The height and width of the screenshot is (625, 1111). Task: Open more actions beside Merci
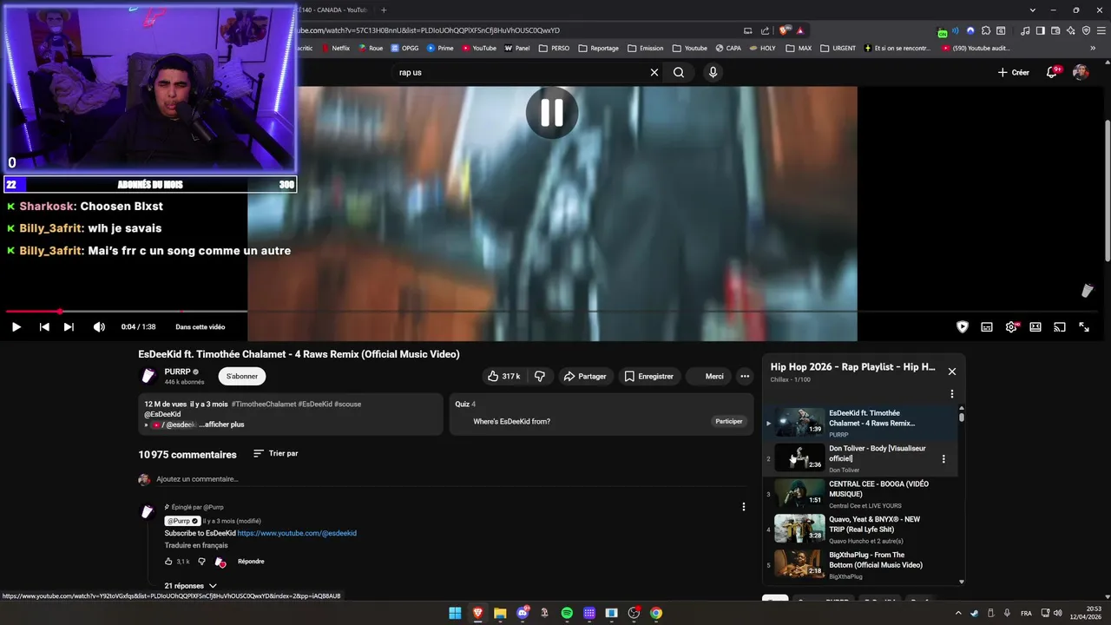745,376
